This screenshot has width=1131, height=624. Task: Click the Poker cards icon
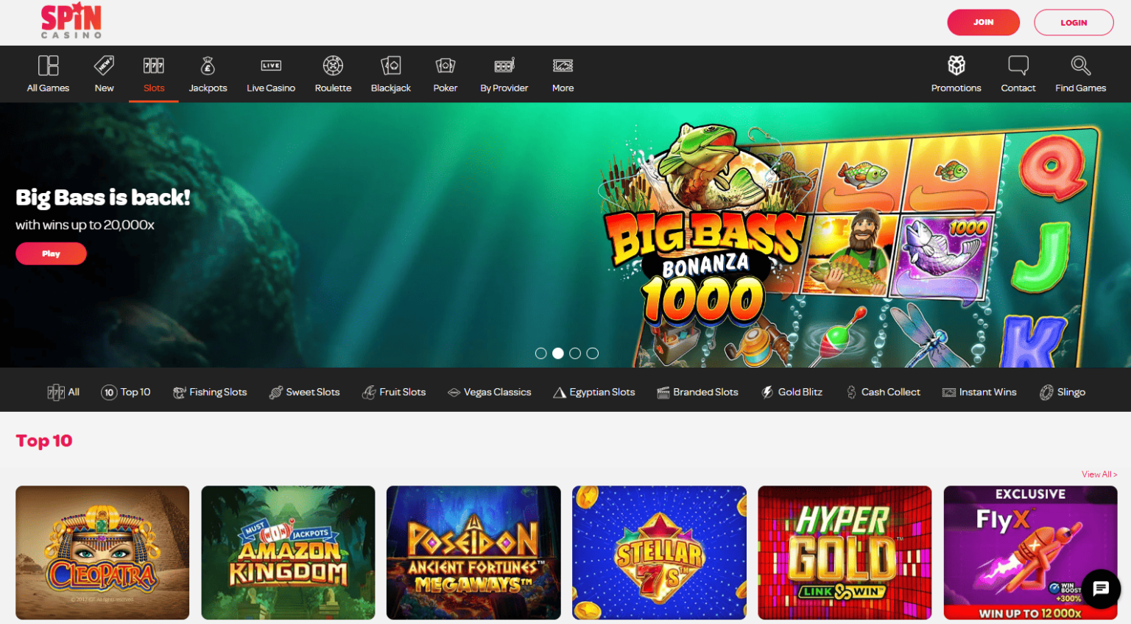[x=445, y=65]
